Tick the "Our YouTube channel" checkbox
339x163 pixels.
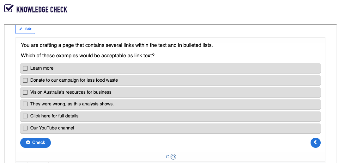[25, 128]
